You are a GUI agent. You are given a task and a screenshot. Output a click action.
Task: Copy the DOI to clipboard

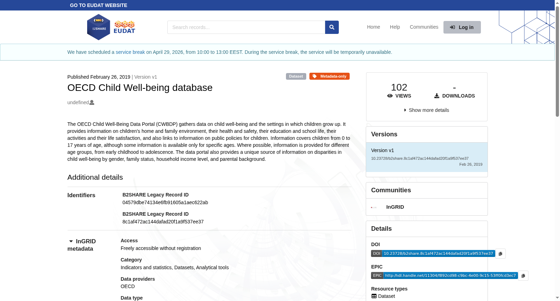(500, 253)
